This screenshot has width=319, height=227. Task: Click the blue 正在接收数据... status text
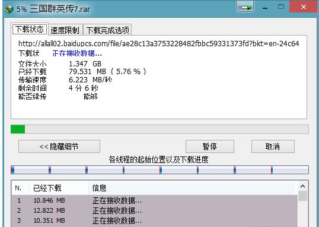pos(77,53)
